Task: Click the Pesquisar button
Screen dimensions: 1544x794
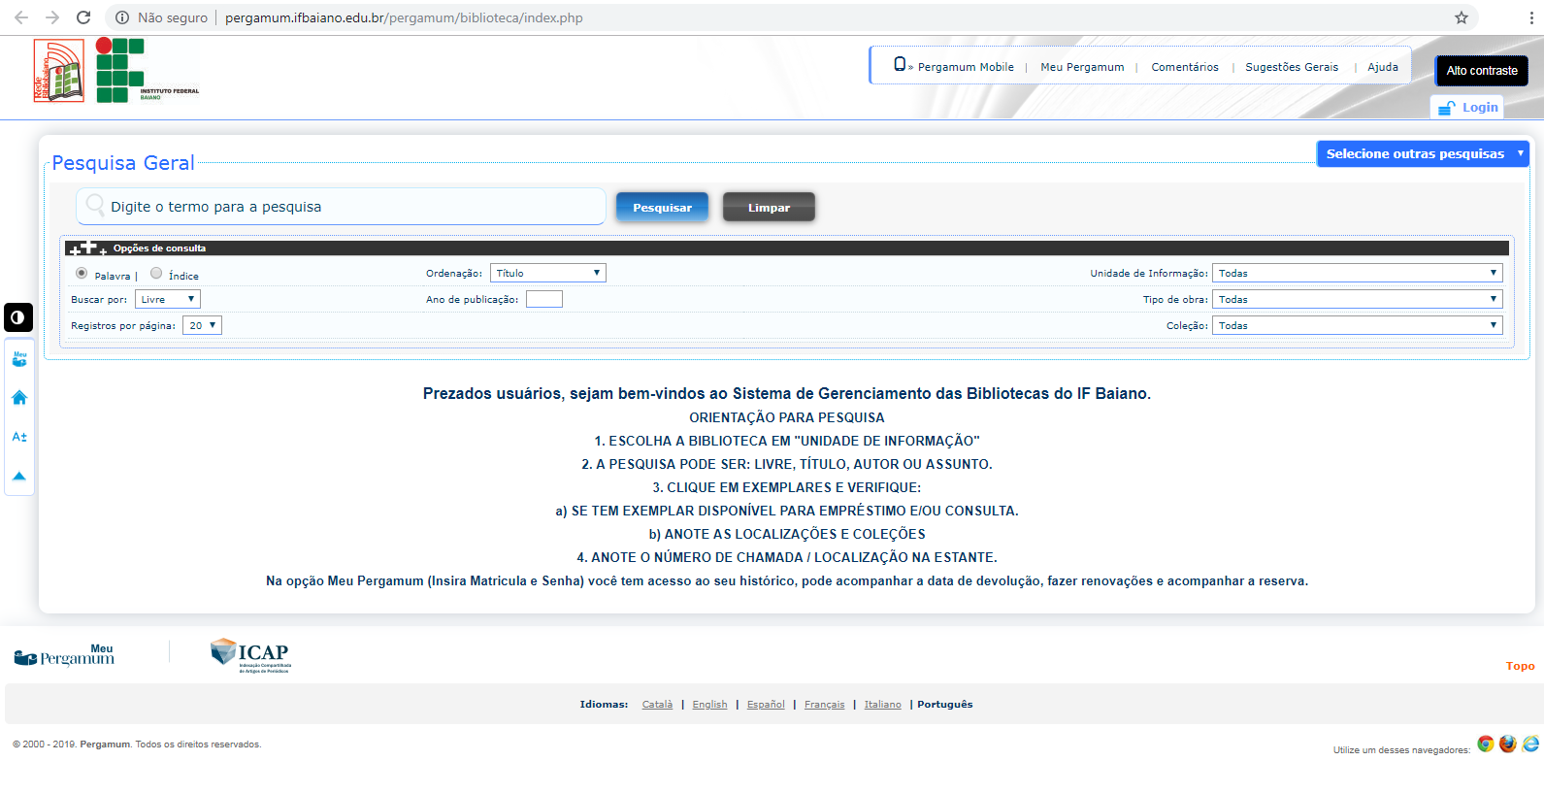Action: 662,208
